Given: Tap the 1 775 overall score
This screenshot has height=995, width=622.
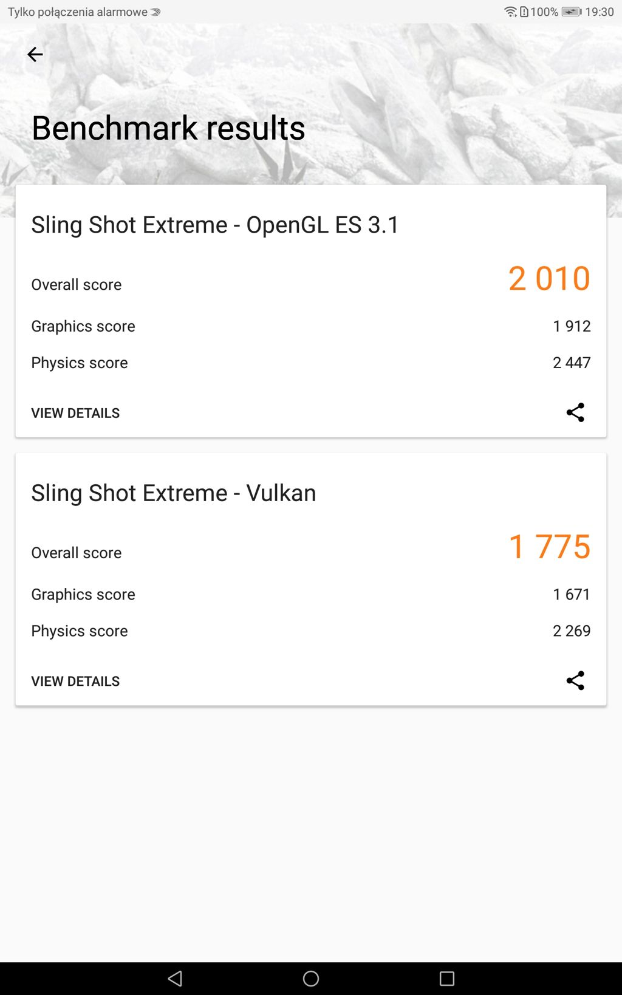Looking at the screenshot, I should click(549, 546).
